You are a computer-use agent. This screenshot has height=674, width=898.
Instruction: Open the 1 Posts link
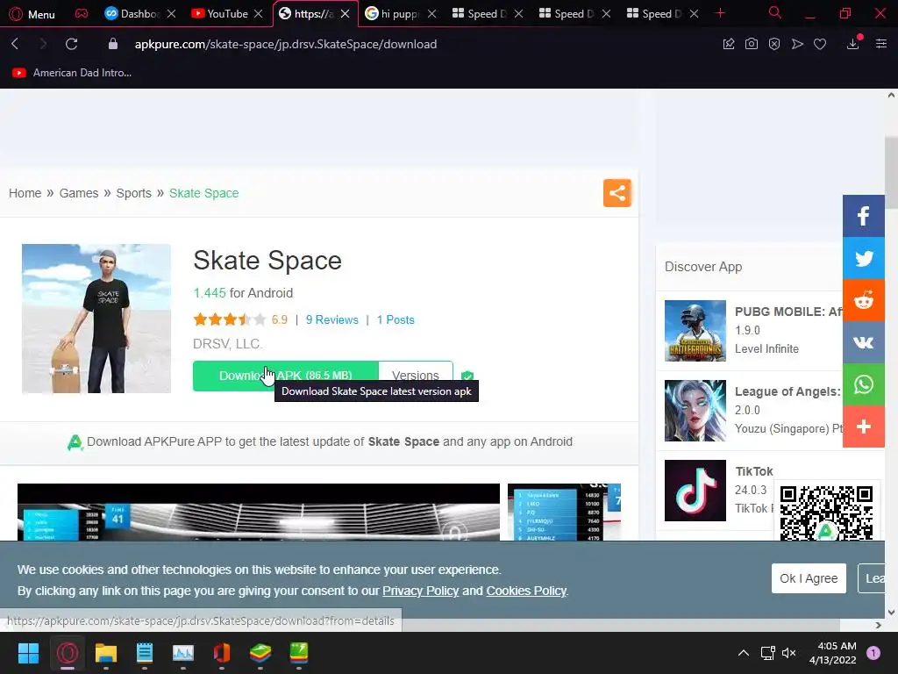396,319
